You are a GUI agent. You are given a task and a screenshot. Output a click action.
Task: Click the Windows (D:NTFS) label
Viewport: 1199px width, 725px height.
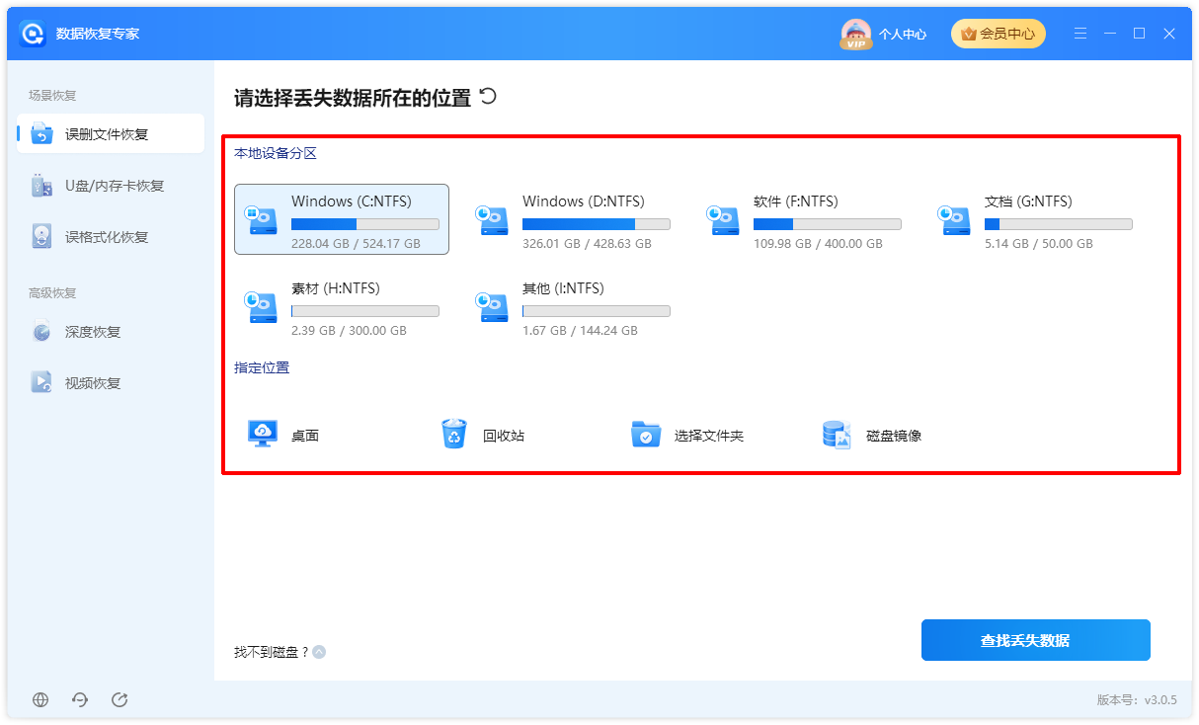click(x=583, y=201)
